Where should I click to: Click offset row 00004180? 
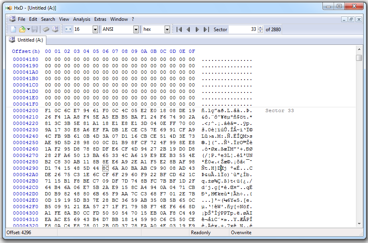coord(26,59)
